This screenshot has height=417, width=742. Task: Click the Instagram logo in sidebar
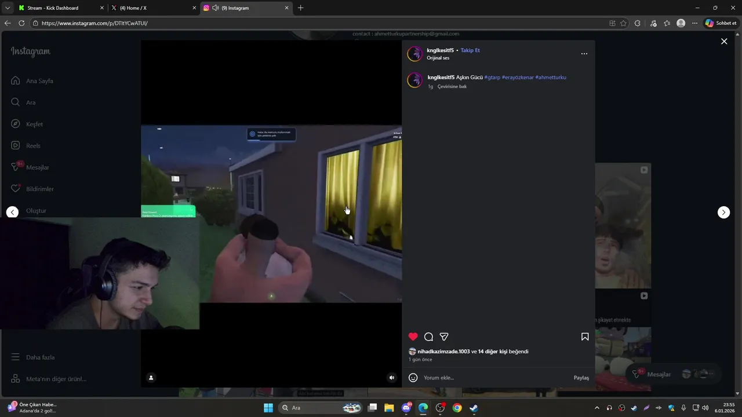[30, 52]
